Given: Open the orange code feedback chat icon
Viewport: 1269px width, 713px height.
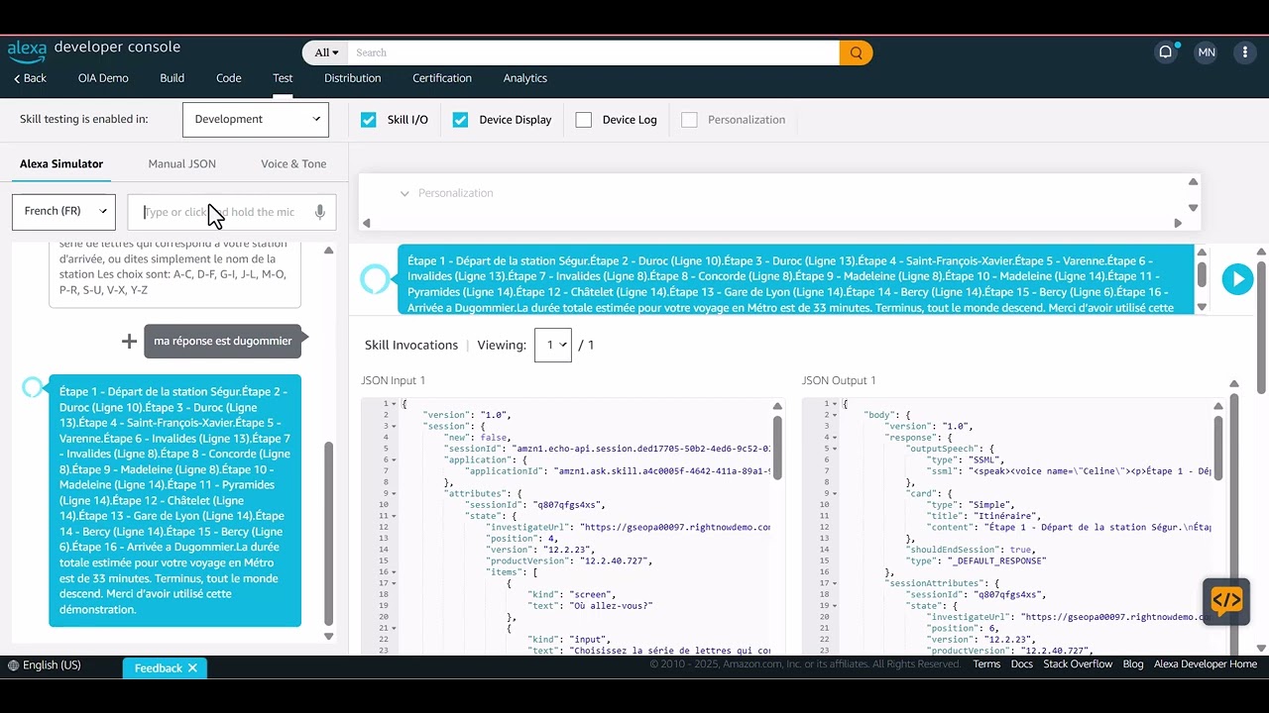Looking at the screenshot, I should (1226, 601).
